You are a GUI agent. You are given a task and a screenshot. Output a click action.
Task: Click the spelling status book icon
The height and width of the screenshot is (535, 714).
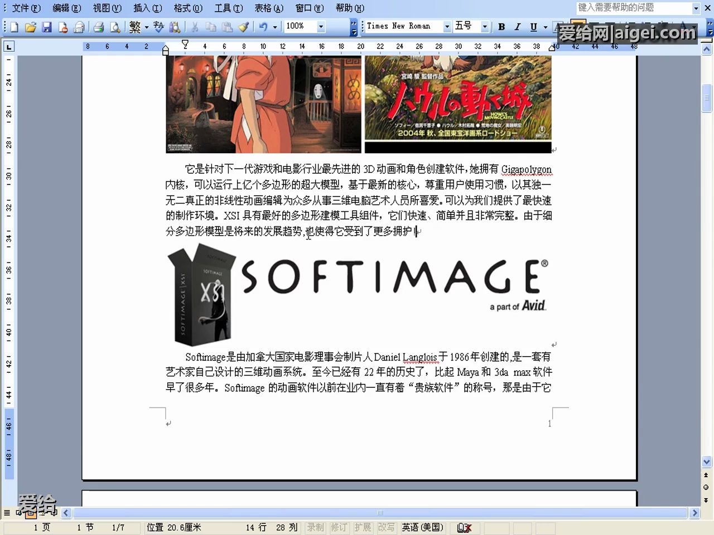[464, 527]
